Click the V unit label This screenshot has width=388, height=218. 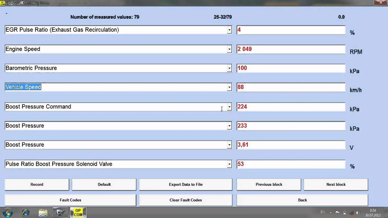pos(352,148)
